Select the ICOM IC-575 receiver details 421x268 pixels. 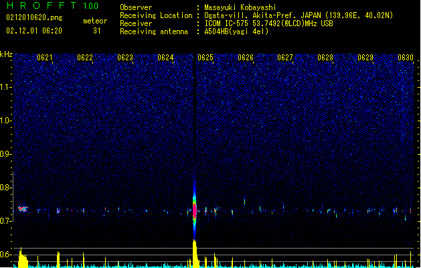268,23
